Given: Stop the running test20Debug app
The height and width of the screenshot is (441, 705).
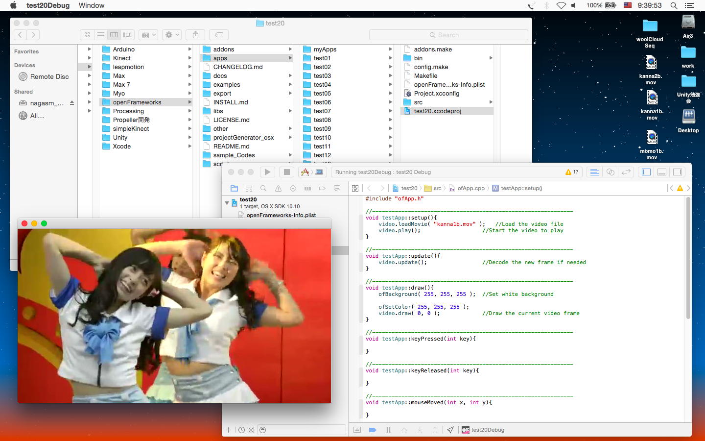Looking at the screenshot, I should [x=286, y=172].
